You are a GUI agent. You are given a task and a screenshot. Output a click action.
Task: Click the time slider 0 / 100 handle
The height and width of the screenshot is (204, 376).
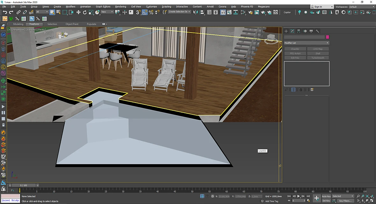24,185
